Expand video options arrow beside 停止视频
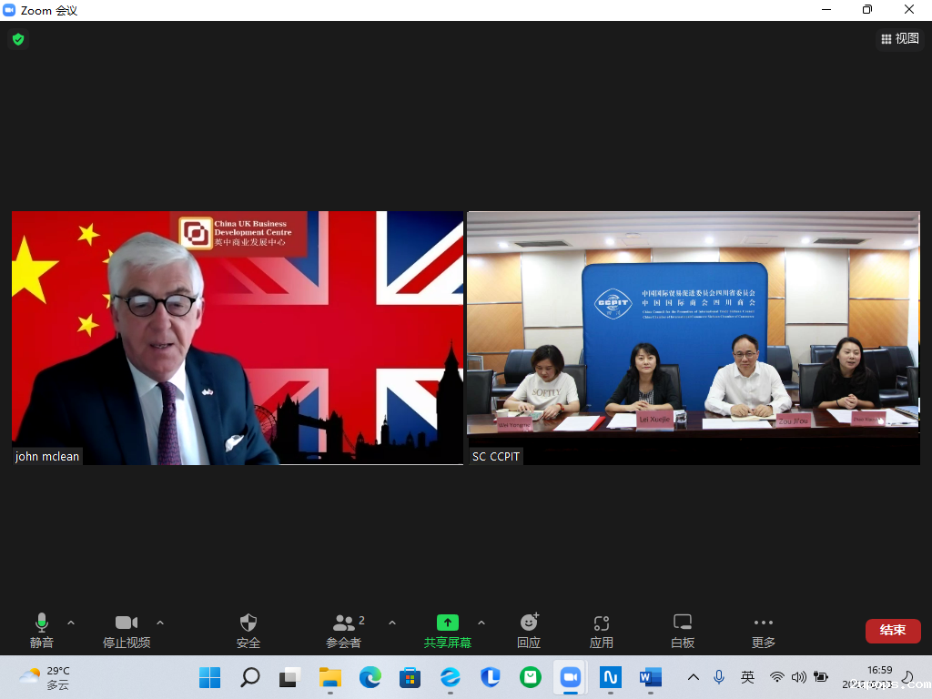The height and width of the screenshot is (699, 932). (160, 623)
